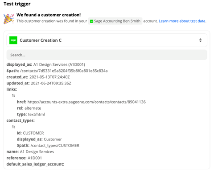The width and height of the screenshot is (214, 171).
Task: Click the contact_types field label
Action: (x=21, y=121)
